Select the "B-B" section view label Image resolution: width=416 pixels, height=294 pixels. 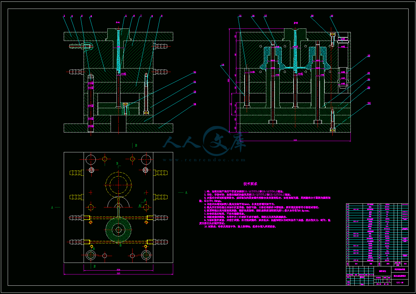296,23
